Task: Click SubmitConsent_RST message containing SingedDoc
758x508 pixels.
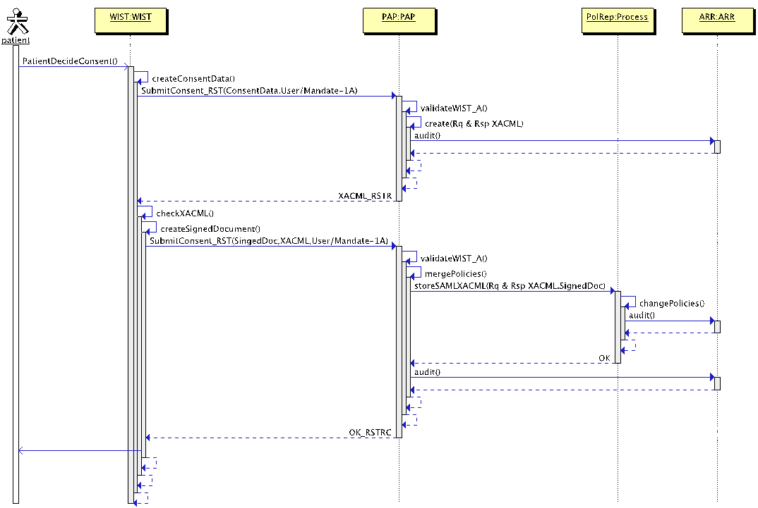Action: pos(268,241)
